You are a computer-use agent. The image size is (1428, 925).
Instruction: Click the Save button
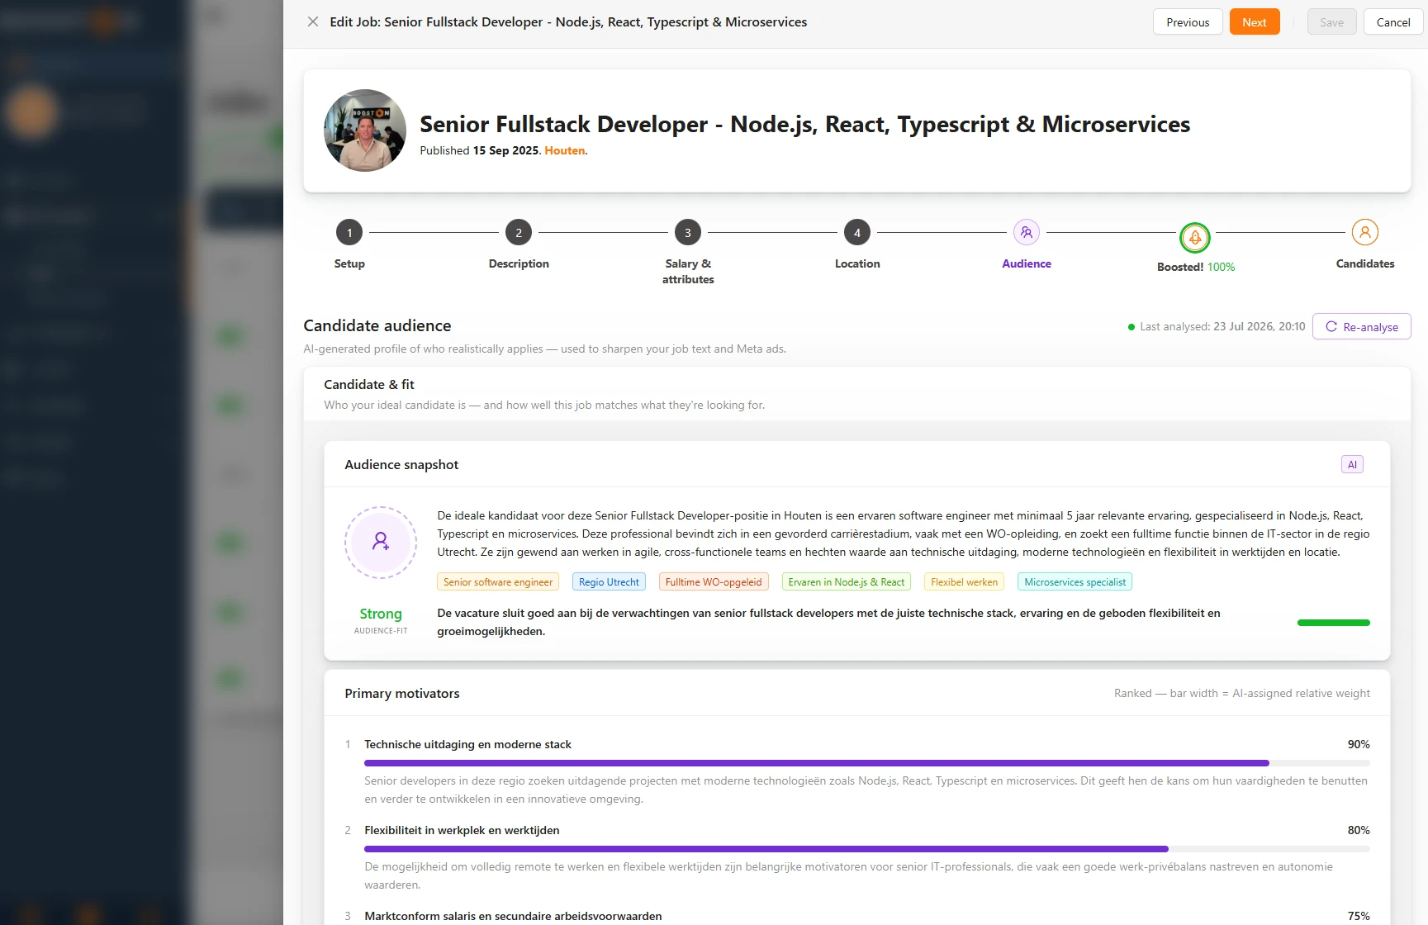(x=1331, y=22)
